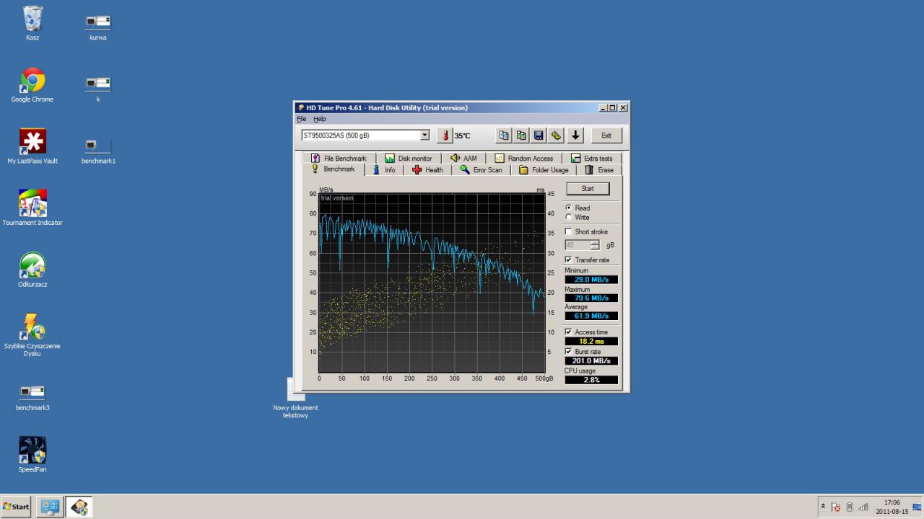924x519 pixels.
Task: Open the File menu
Action: (302, 119)
